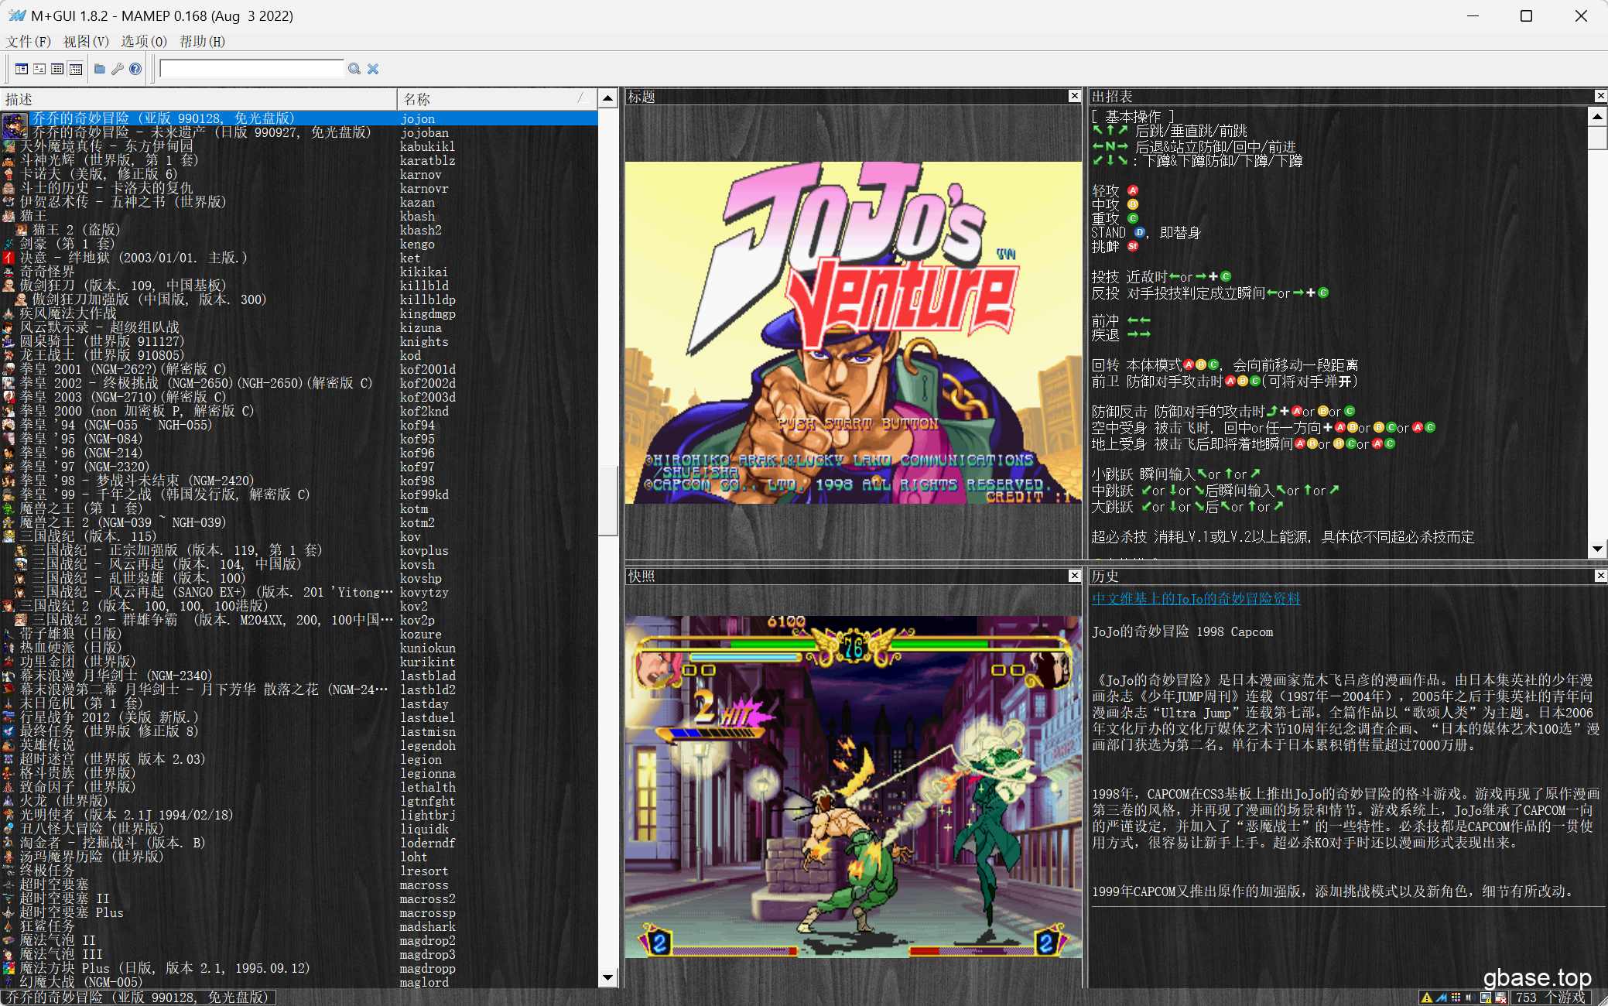Open the 帮助(H) menu
Viewport: 1608px width, 1006px height.
coord(202,41)
